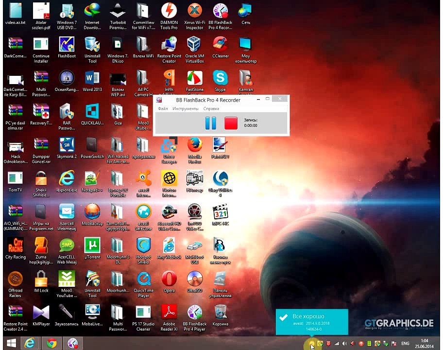This screenshot has height=350, width=443.
Task: Select the Opera desktop icon
Action: pos(169,282)
